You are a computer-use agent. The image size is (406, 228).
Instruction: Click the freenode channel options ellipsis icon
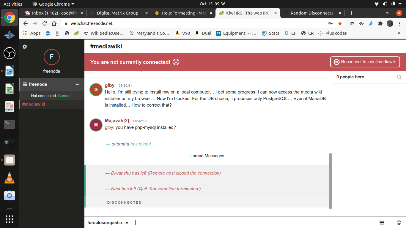(x=77, y=84)
